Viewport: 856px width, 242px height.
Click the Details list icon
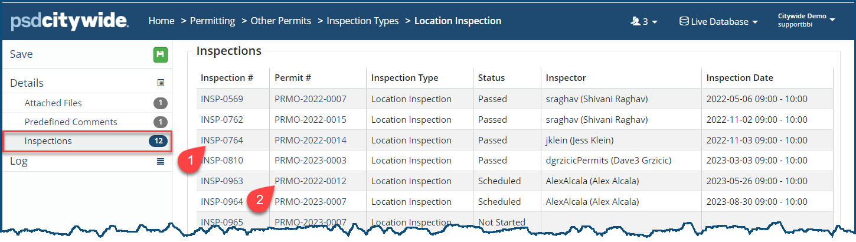161,83
